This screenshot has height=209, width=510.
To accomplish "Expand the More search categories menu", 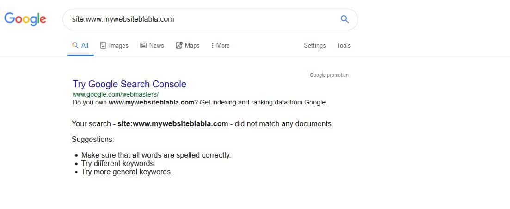I will click(222, 45).
